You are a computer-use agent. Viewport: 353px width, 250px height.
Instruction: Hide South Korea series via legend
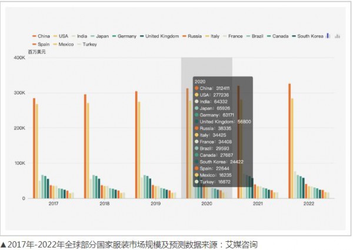click(307, 36)
